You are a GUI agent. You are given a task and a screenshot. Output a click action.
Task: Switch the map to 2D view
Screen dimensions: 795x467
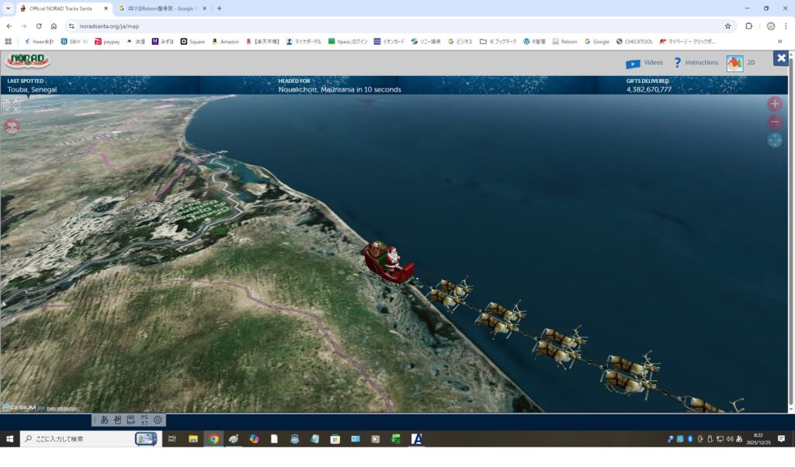click(x=740, y=63)
